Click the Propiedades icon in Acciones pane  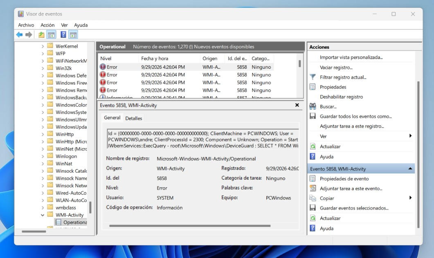pyautogui.click(x=313, y=87)
